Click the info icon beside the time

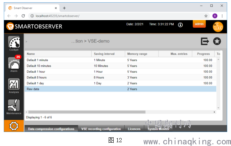tap(180, 25)
